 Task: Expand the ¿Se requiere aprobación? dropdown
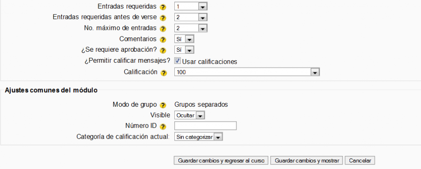pos(184,50)
